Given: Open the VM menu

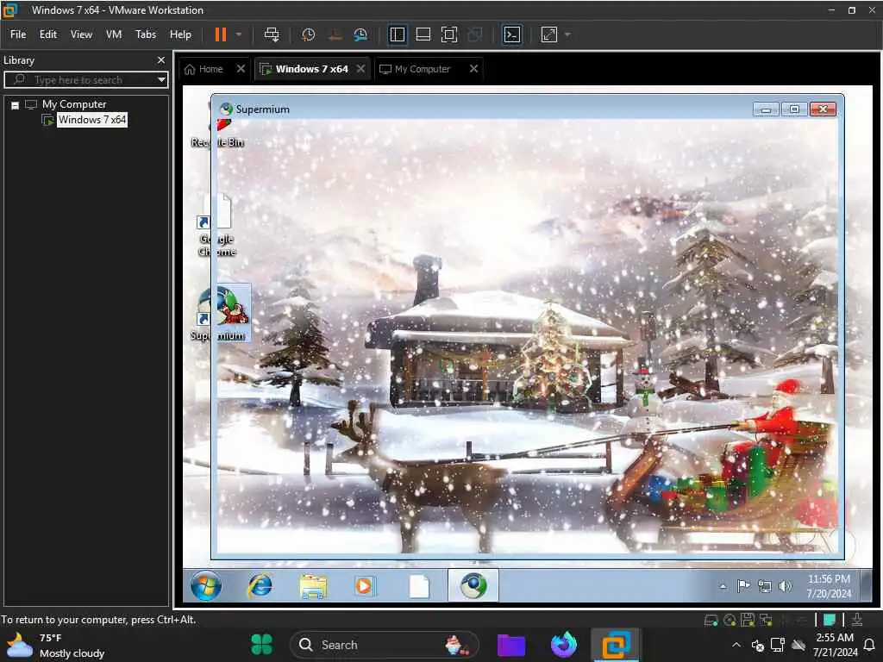Looking at the screenshot, I should (114, 34).
